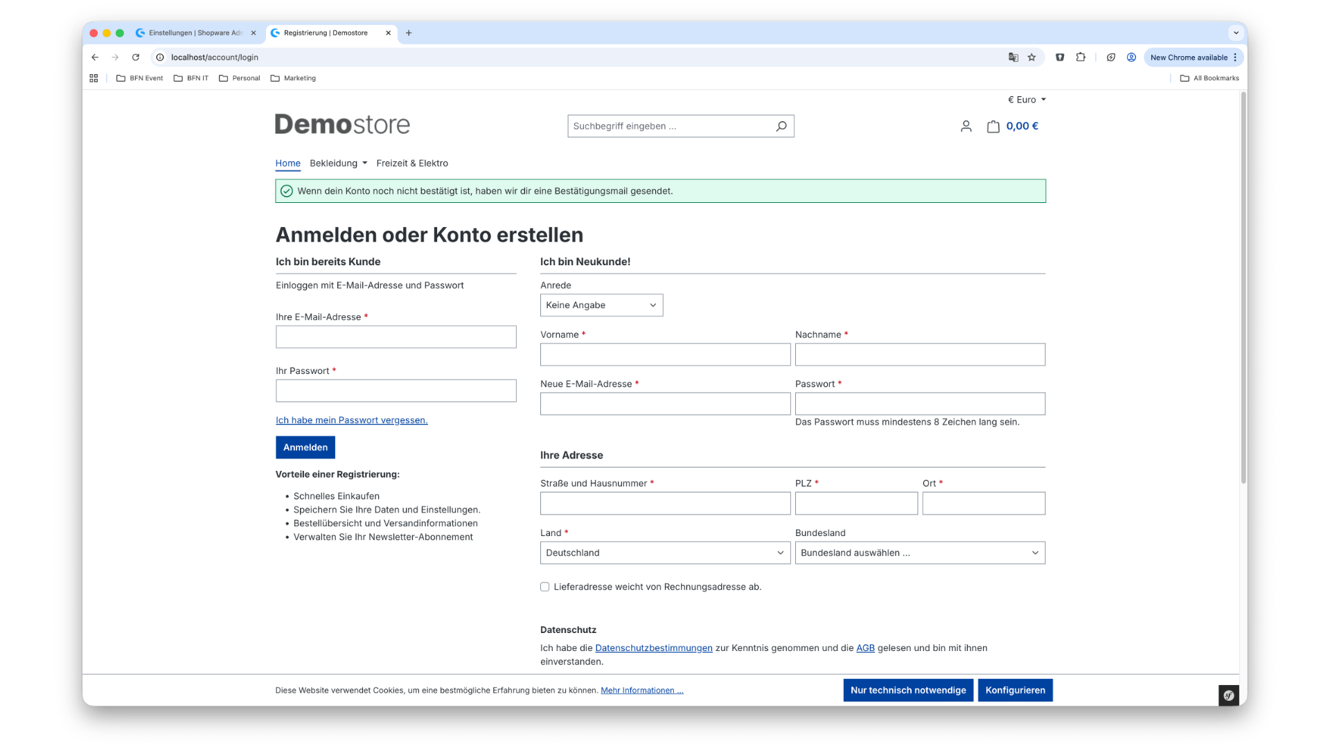The width and height of the screenshot is (1330, 748).
Task: Check Lieferadresse weicht von Rechnungsadresse ab
Action: pos(545,587)
